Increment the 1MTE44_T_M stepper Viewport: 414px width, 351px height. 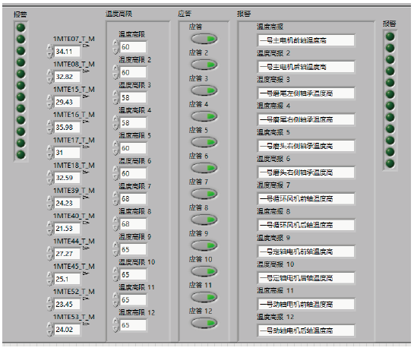point(50,250)
